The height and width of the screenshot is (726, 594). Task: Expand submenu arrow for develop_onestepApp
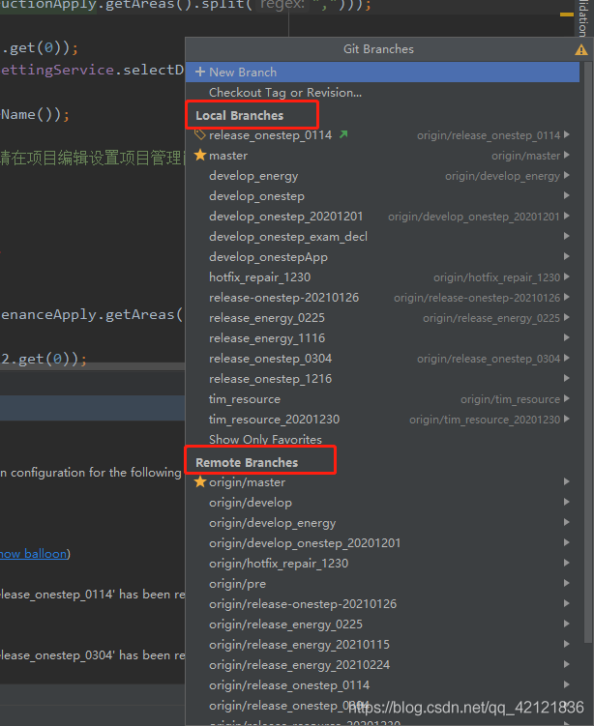pos(566,256)
